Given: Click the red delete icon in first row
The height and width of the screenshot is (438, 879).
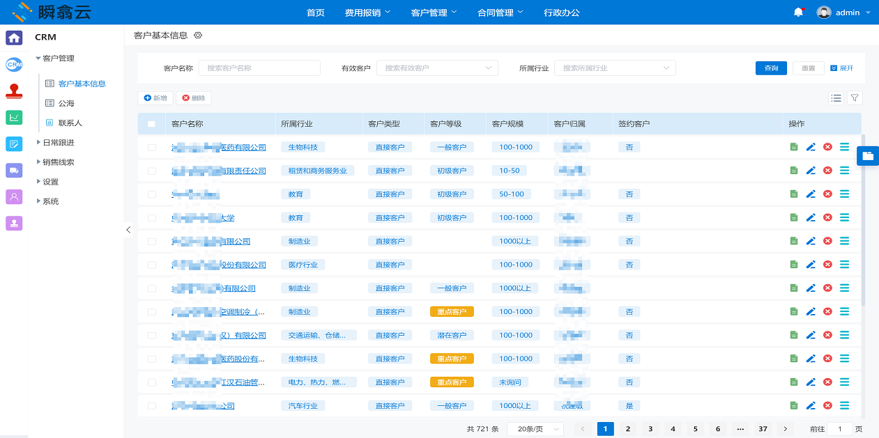Looking at the screenshot, I should (x=827, y=147).
